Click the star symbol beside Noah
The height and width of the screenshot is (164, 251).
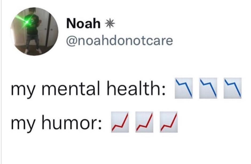click(110, 24)
